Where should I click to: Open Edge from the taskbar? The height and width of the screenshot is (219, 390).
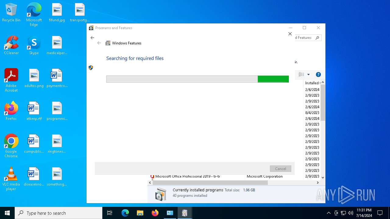click(x=125, y=213)
